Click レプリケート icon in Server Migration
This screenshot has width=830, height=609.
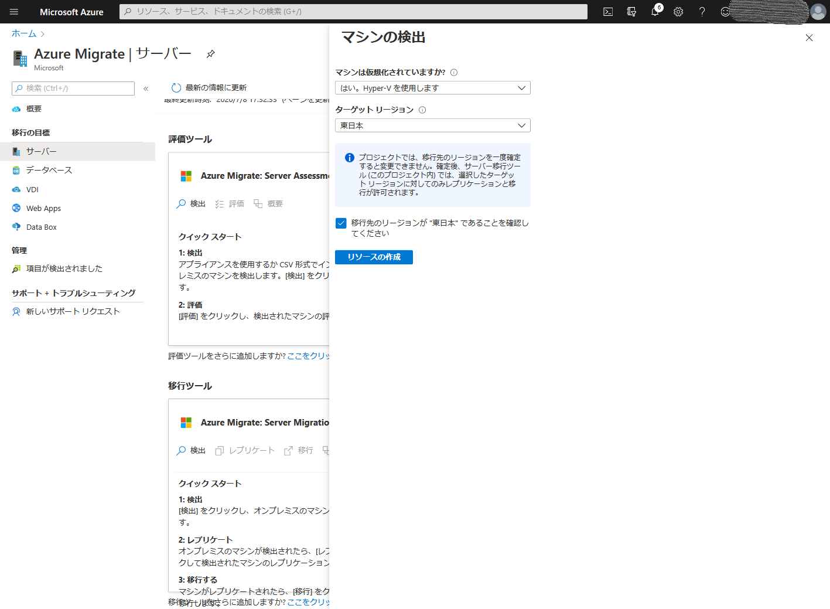click(220, 451)
